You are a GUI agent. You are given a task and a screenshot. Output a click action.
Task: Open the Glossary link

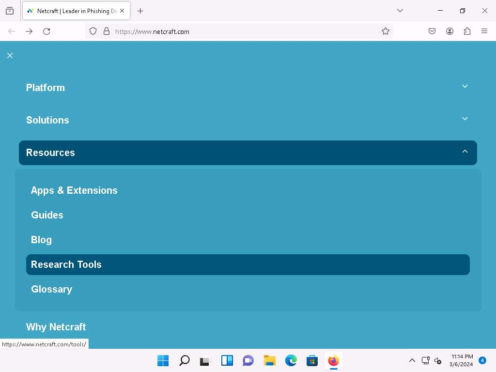pyautogui.click(x=51, y=289)
